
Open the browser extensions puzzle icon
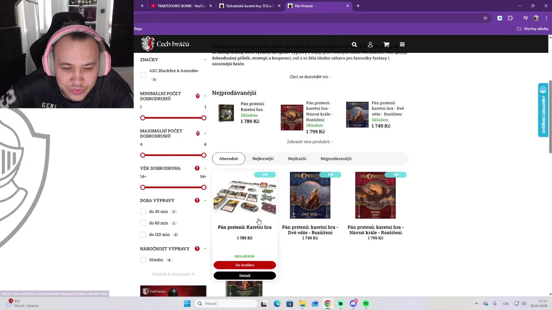pos(510,18)
